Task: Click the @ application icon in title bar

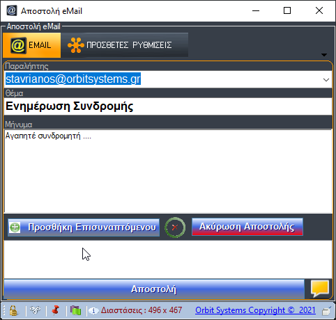Action: (12, 10)
